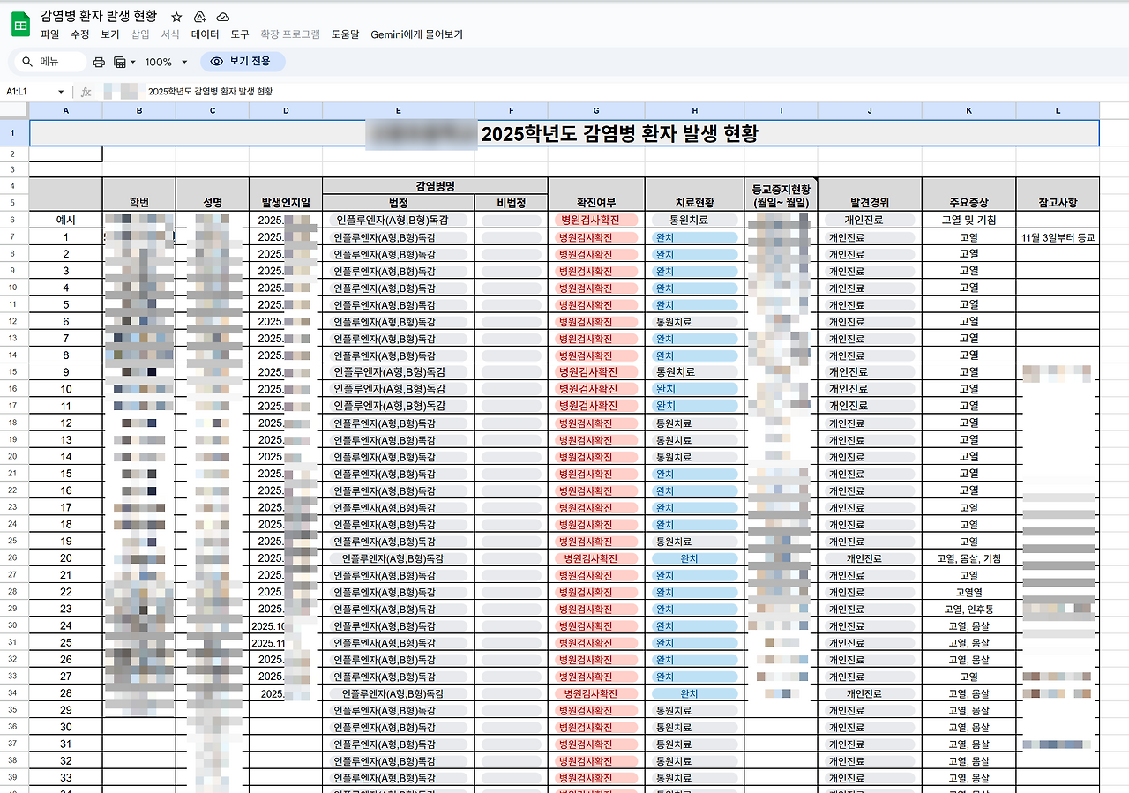Click the A1:L1 name box
1129x793 pixels.
point(35,92)
